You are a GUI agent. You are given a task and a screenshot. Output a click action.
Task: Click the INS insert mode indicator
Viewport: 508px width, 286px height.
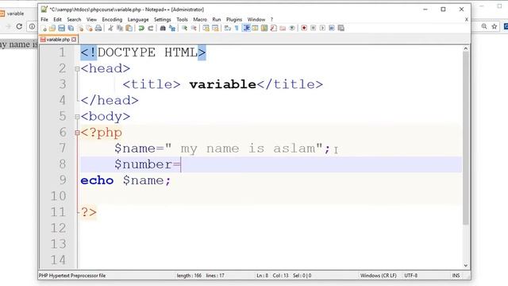[456, 276]
